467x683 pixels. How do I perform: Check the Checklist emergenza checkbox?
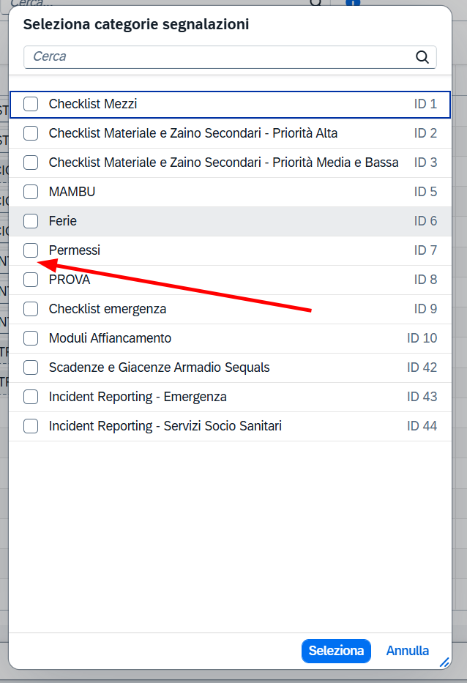click(x=31, y=309)
